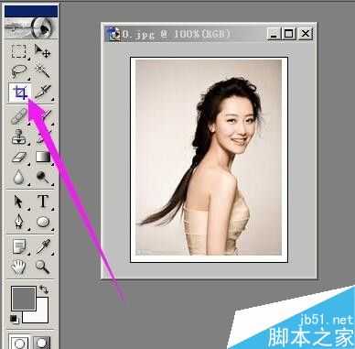
Task: Minimize the 0.jpg document window
Action: [274, 34]
